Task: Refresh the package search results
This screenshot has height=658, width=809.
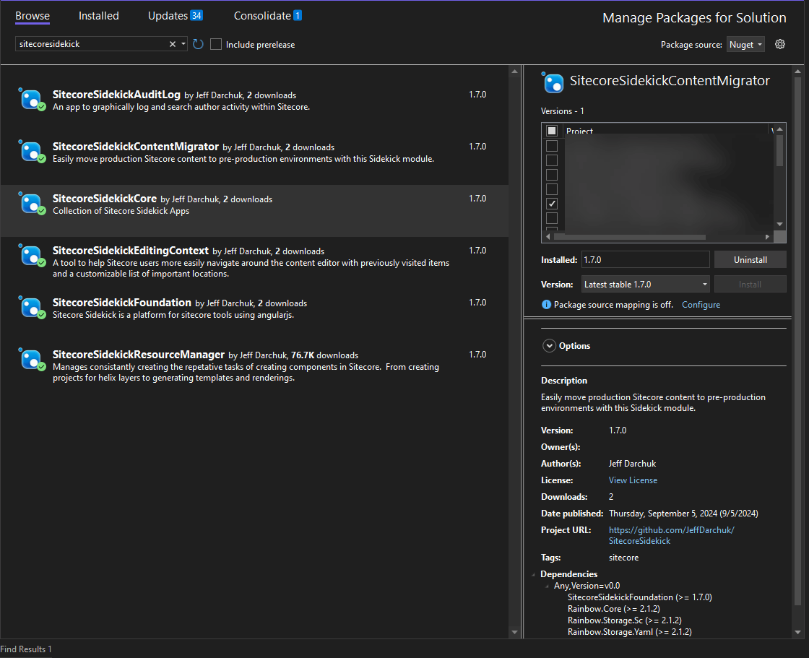Action: 198,44
